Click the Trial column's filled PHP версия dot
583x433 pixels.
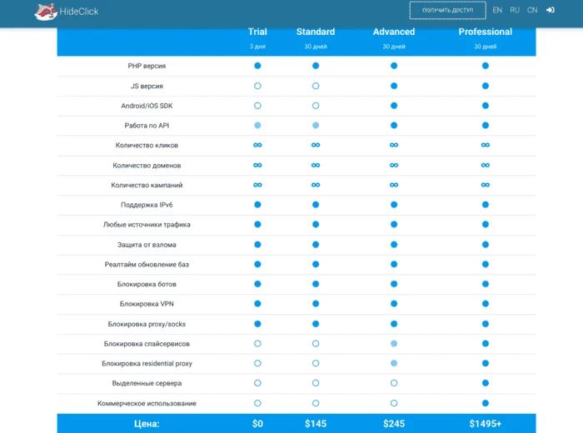point(257,66)
